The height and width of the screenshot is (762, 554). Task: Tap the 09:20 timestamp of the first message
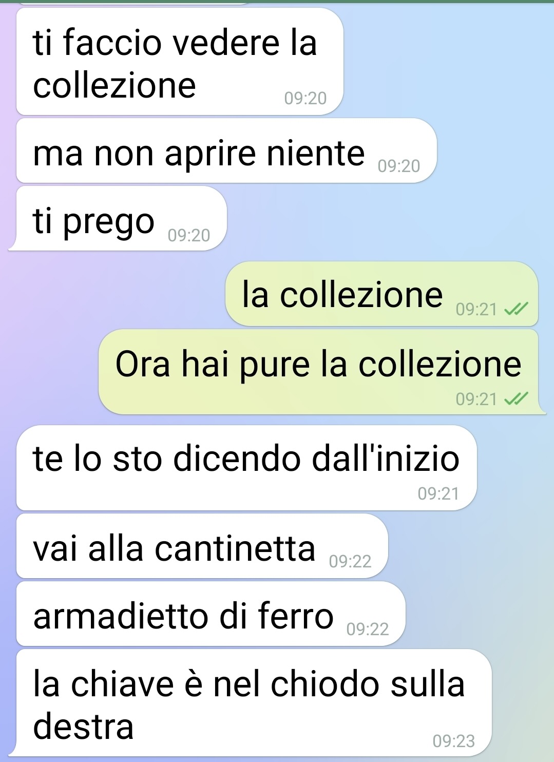305,98
